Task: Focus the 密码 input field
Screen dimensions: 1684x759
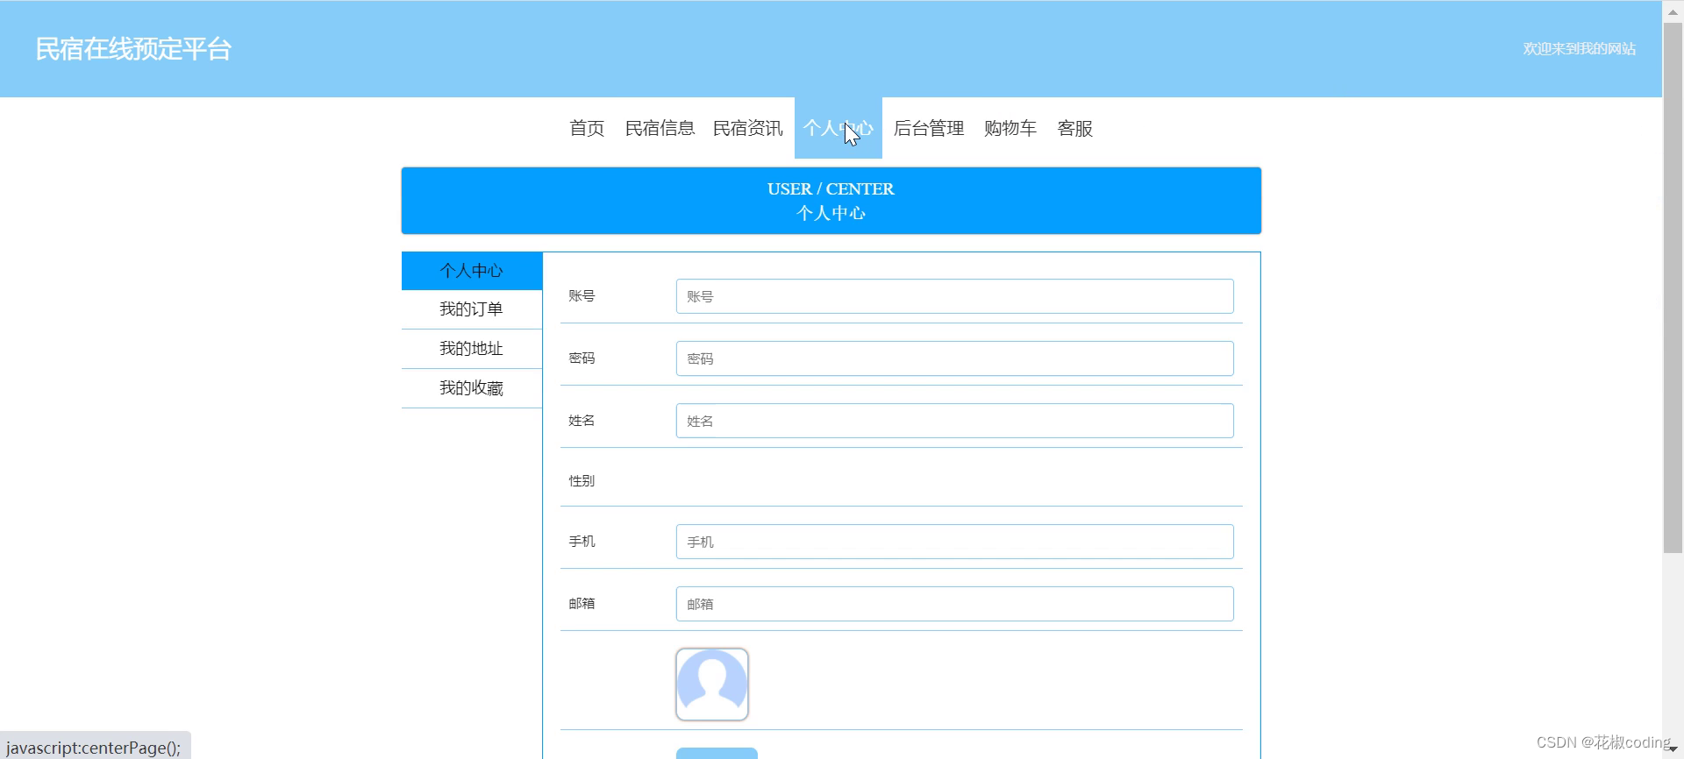Action: tap(954, 358)
